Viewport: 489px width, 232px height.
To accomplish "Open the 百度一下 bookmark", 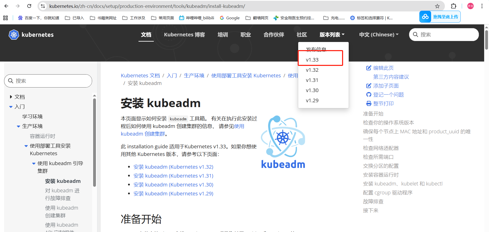I will tap(39, 18).
